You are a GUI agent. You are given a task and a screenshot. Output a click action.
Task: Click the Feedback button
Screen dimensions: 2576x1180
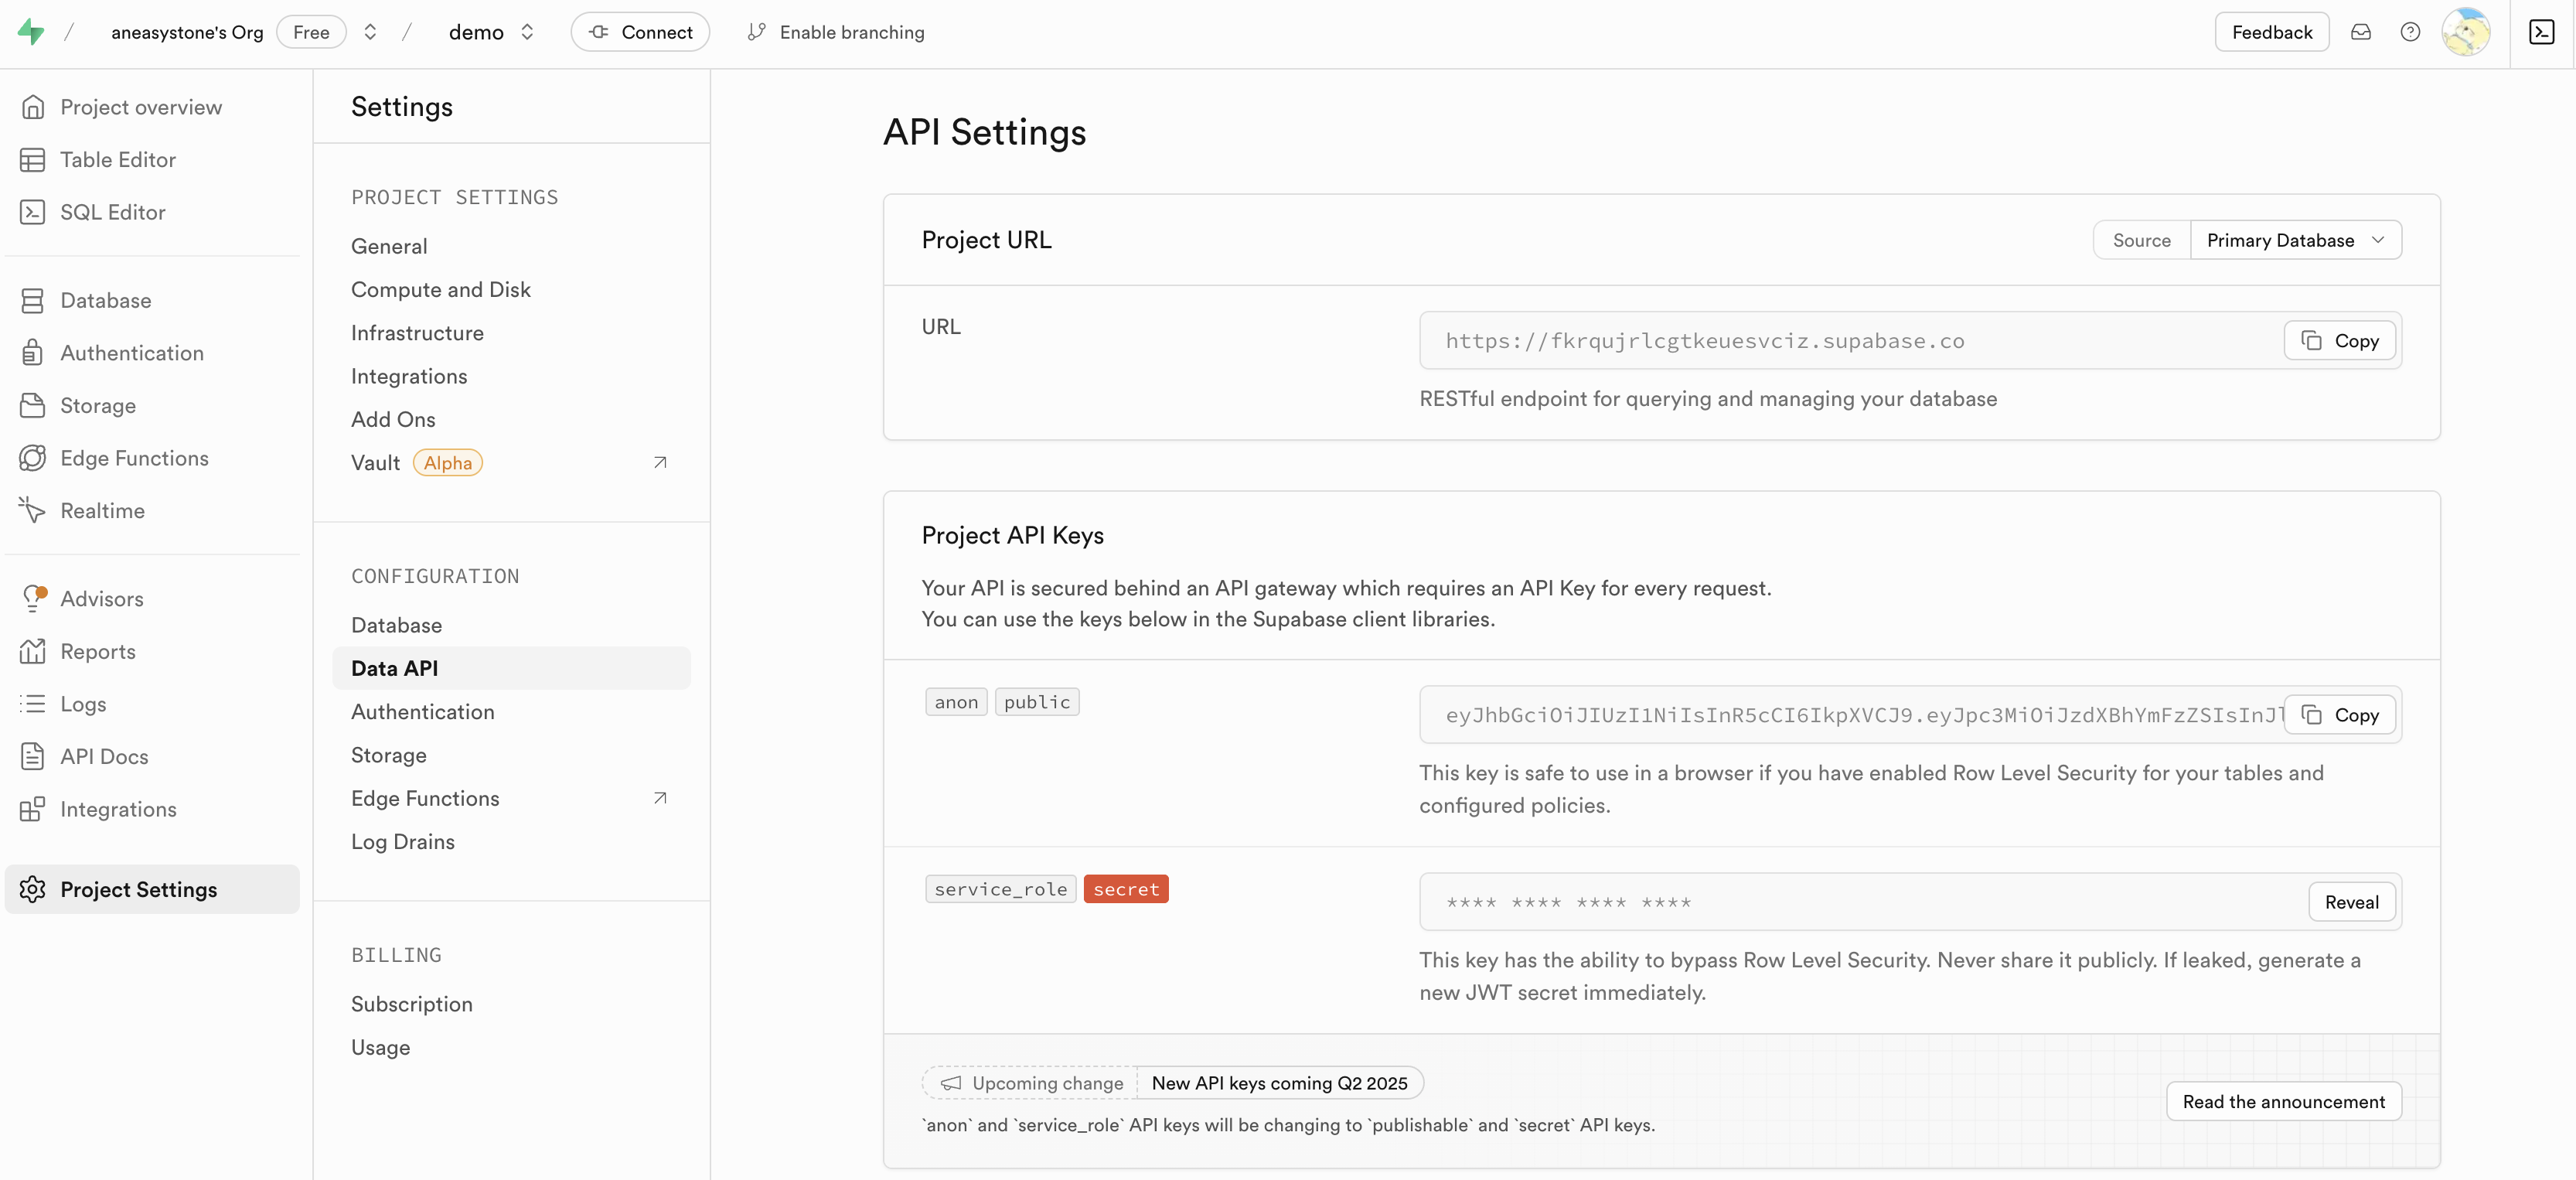pos(2272,32)
